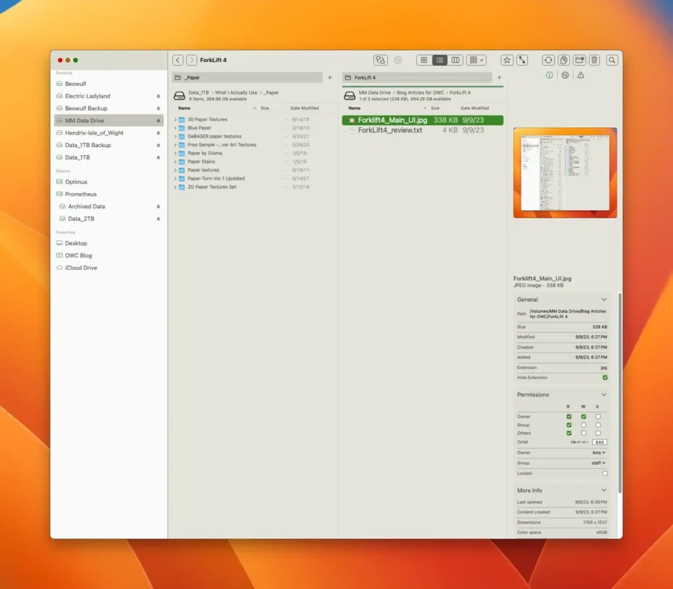Image resolution: width=673 pixels, height=589 pixels.
Task: Expand the Paper textures folder
Action: point(174,169)
